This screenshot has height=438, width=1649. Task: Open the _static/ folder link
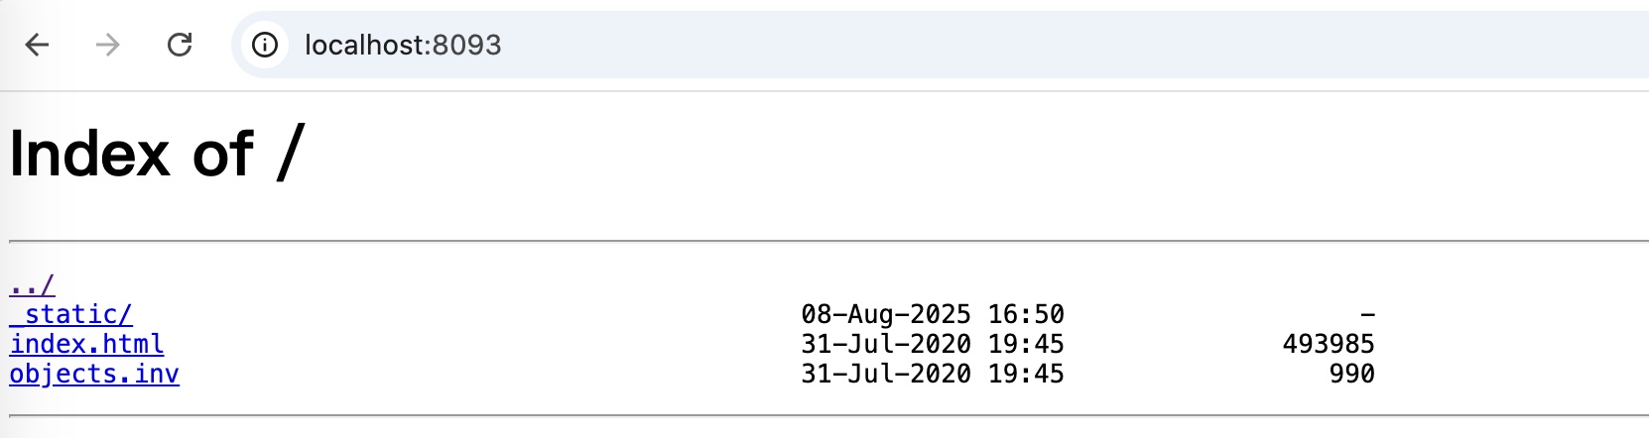(x=70, y=315)
